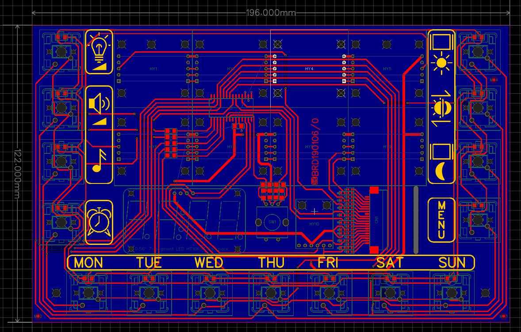
Task: Click the SUN silkscreen text
Action: (x=452, y=263)
